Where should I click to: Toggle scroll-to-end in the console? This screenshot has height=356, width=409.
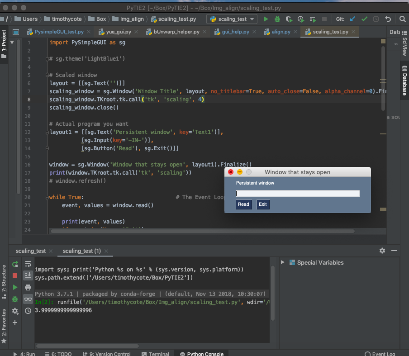(28, 275)
